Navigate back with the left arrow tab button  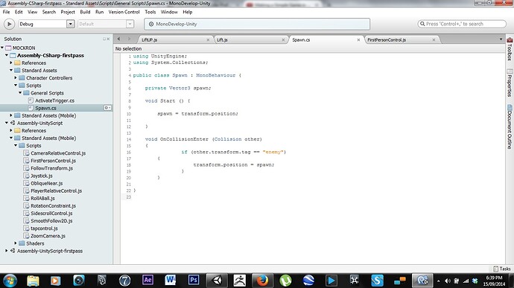pyautogui.click(x=118, y=39)
